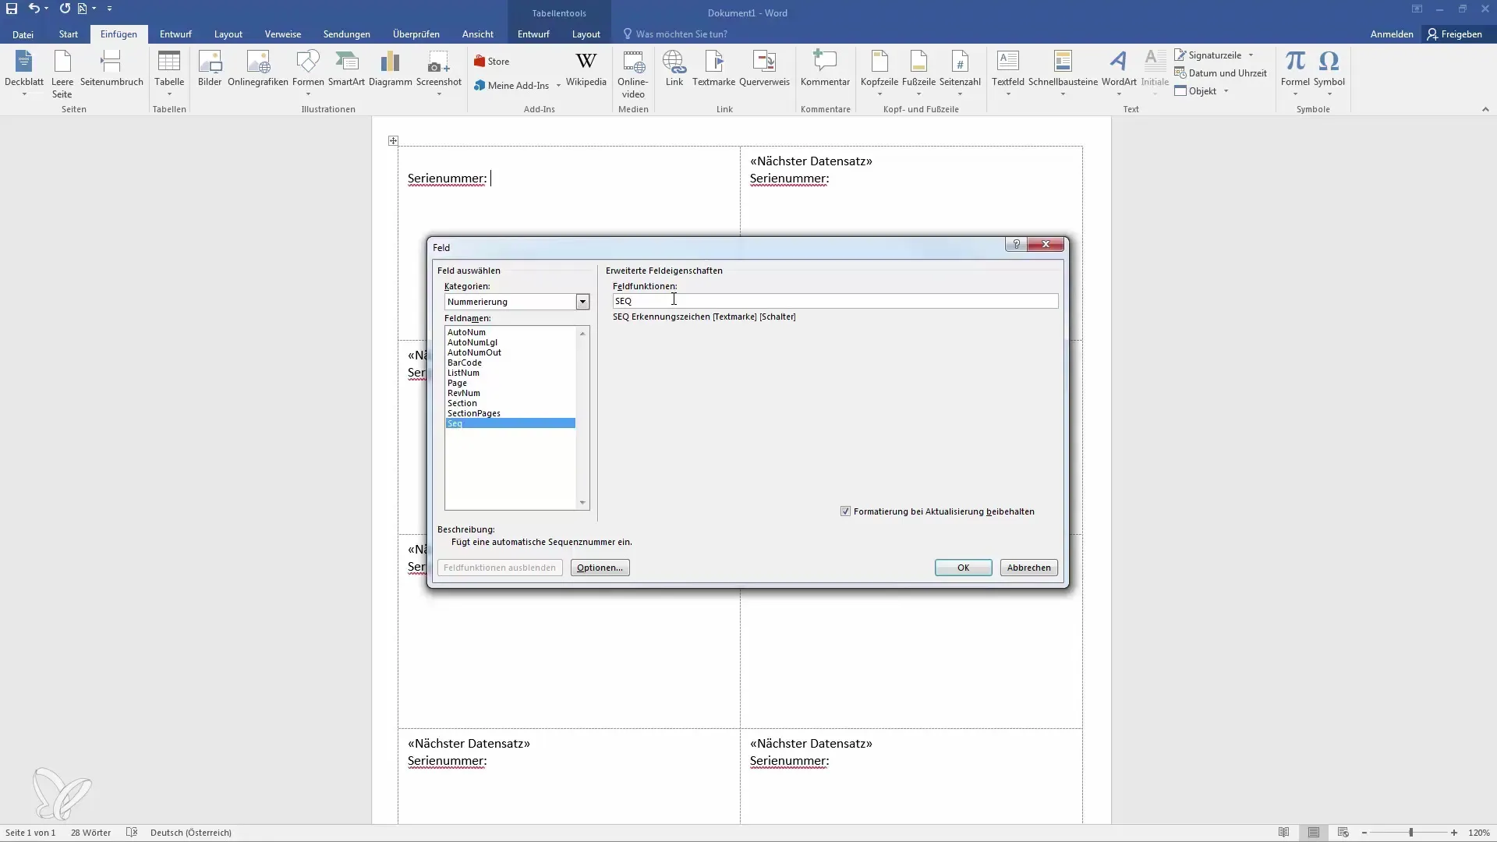Expand Signaturzeile dropdown
This screenshot has width=1497, height=842.
coord(1251,55)
